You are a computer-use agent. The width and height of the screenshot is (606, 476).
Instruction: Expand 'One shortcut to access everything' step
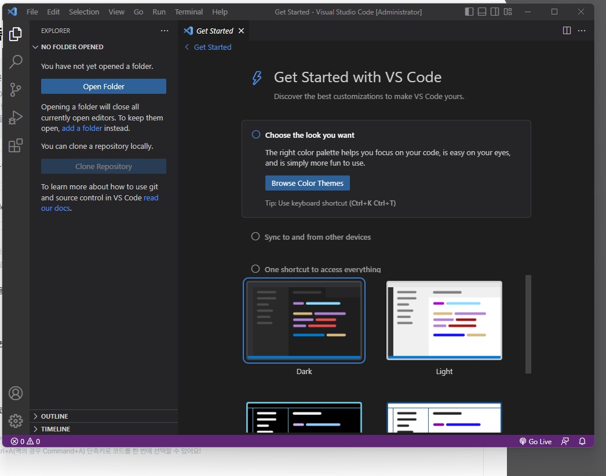pos(322,269)
